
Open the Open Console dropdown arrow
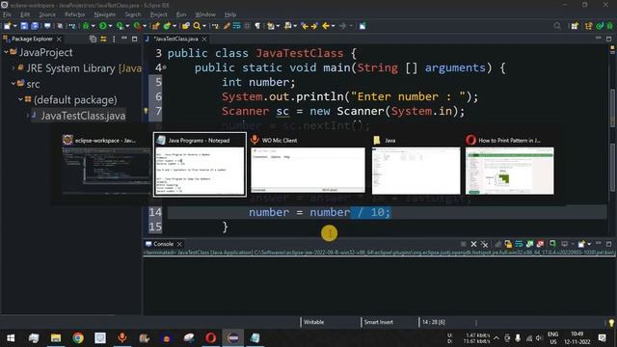(x=589, y=244)
